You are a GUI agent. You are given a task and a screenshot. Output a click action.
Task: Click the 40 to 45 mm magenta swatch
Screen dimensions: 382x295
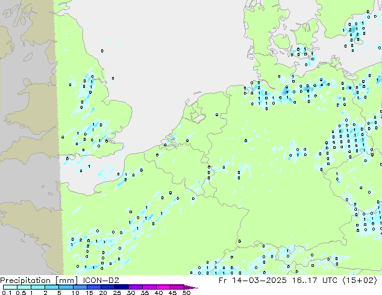163,287
